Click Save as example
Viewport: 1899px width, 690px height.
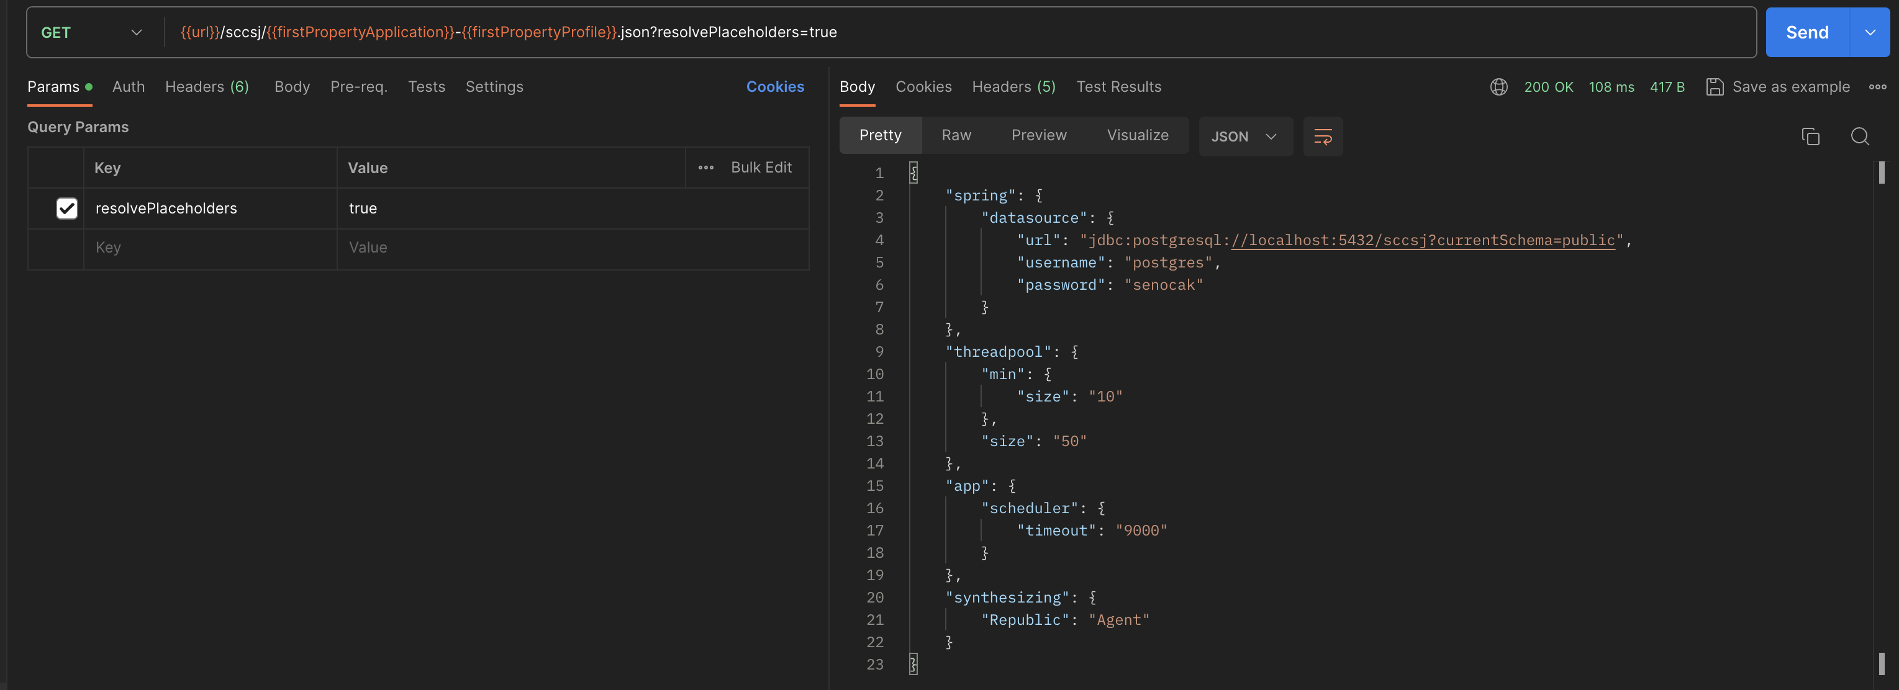(x=1777, y=87)
